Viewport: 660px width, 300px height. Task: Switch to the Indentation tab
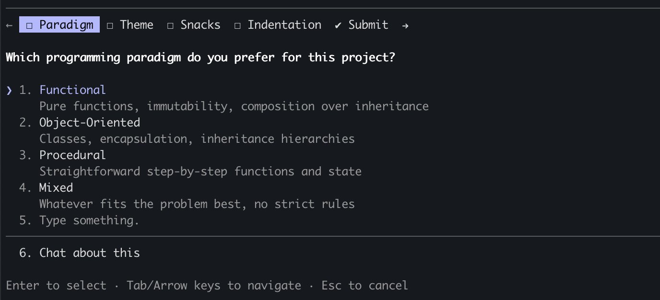(284, 24)
